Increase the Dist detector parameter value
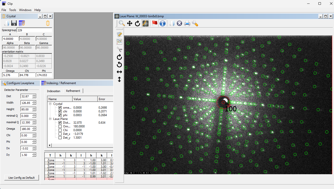334x189 pixels. point(34,95)
